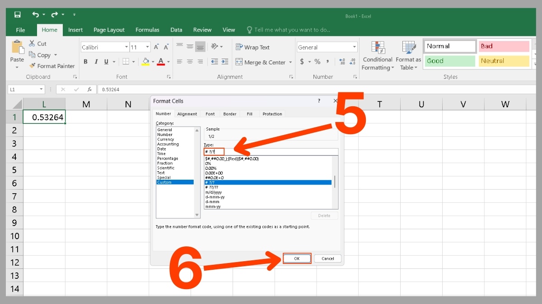Apply the Percent Style format
This screenshot has height=304, width=542.
pyautogui.click(x=317, y=62)
